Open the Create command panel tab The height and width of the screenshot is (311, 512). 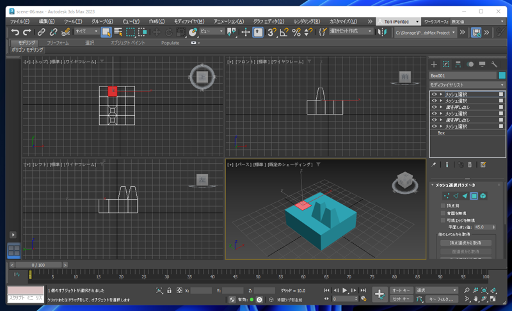click(434, 64)
